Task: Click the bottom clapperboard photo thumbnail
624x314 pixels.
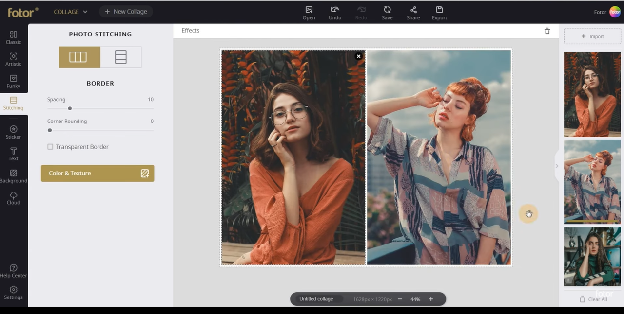Action: pos(592,256)
